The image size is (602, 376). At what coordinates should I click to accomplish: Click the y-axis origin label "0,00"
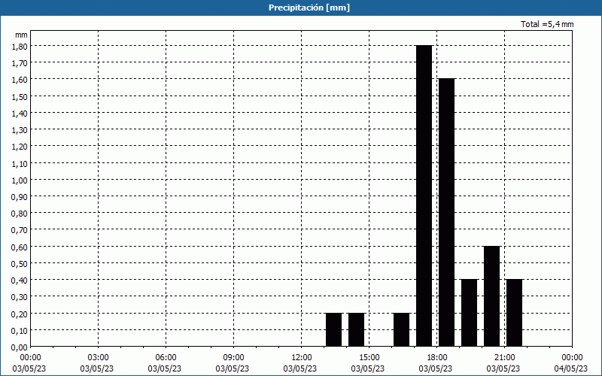pos(20,347)
